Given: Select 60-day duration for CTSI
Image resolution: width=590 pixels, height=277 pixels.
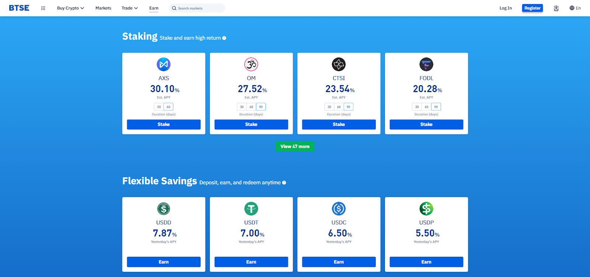Looking at the screenshot, I should (x=339, y=107).
